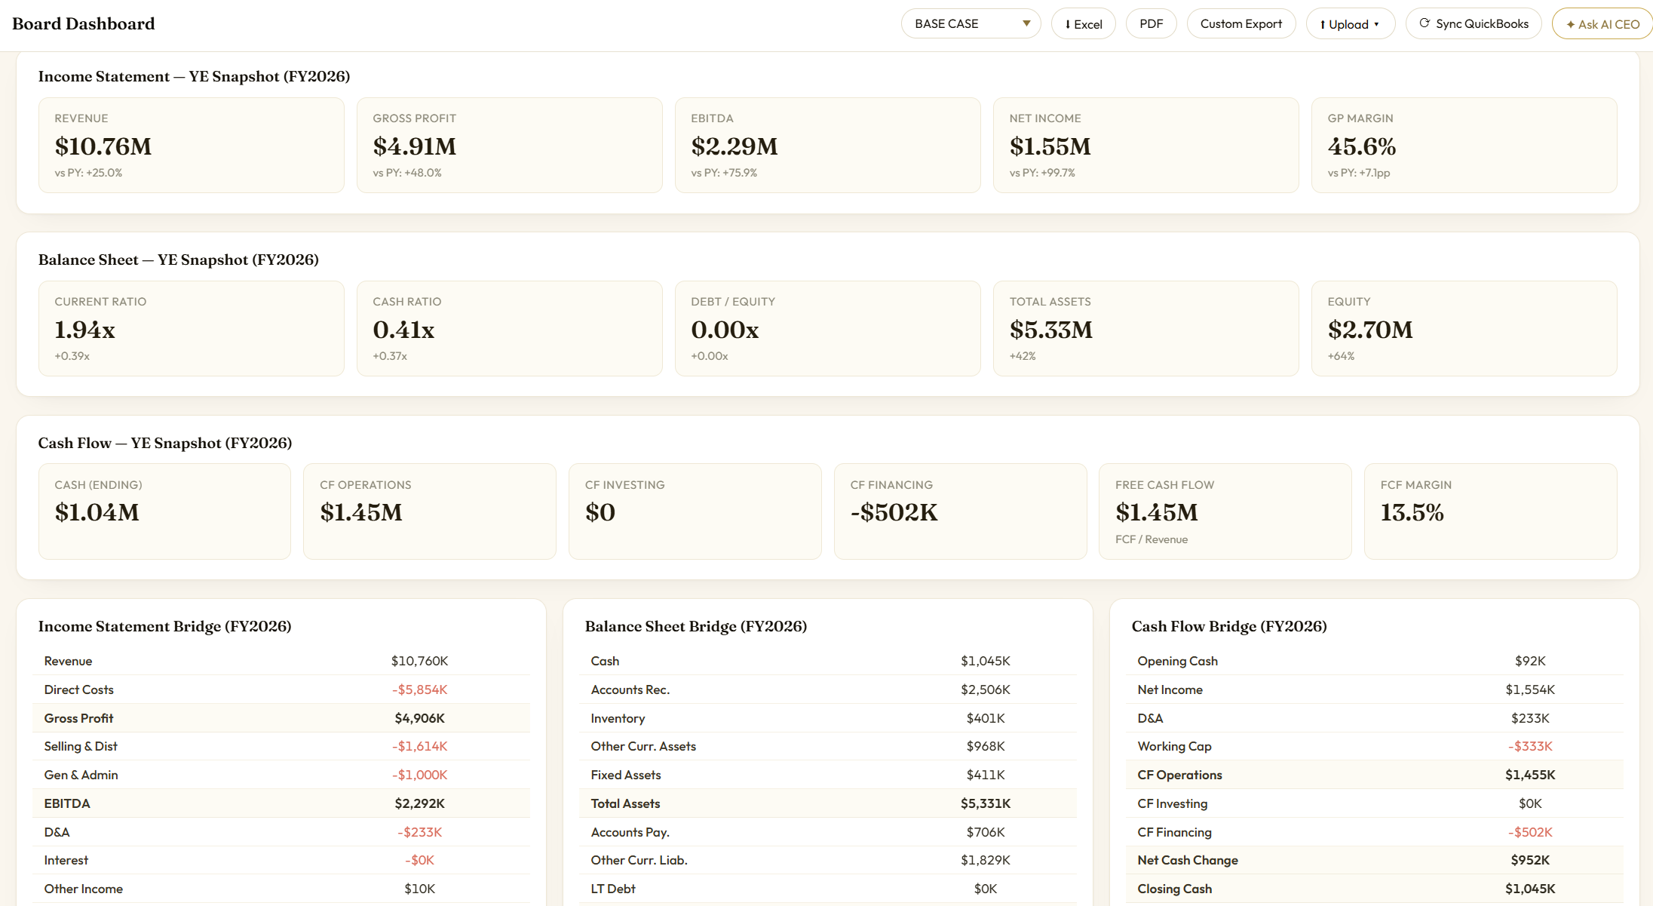This screenshot has width=1653, height=906.
Task: Click Income Statement — YE Snapshot heading
Action: [x=194, y=76]
